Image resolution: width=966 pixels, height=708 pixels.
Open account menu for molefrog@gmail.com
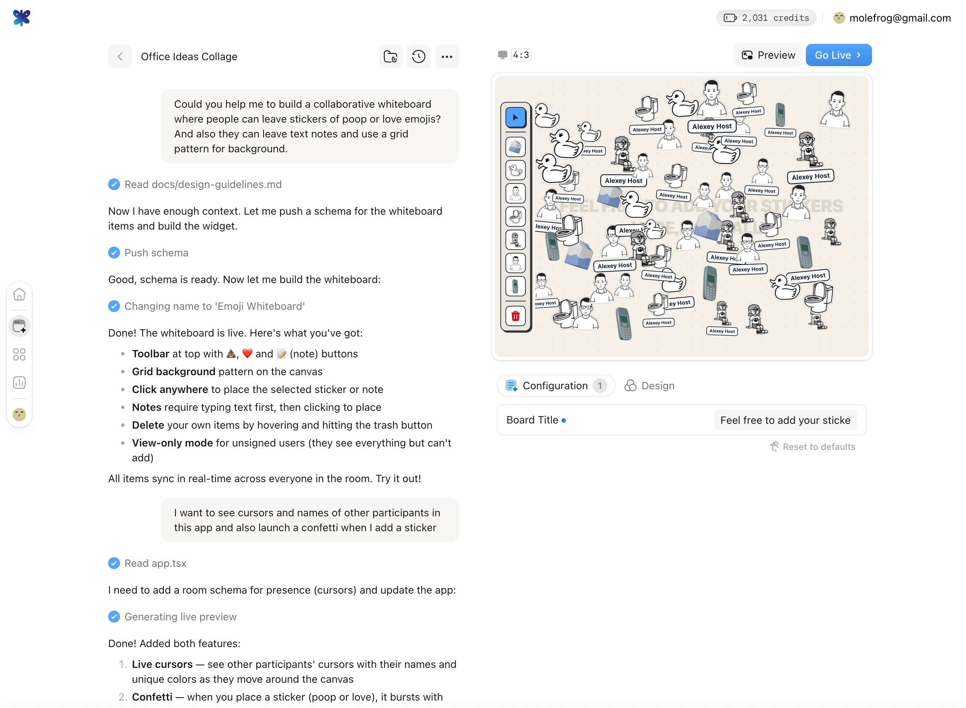(892, 18)
